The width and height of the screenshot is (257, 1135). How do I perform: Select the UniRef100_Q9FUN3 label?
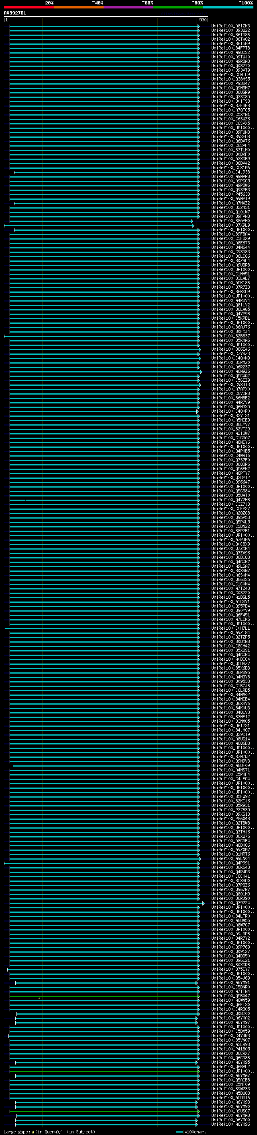(x=230, y=132)
